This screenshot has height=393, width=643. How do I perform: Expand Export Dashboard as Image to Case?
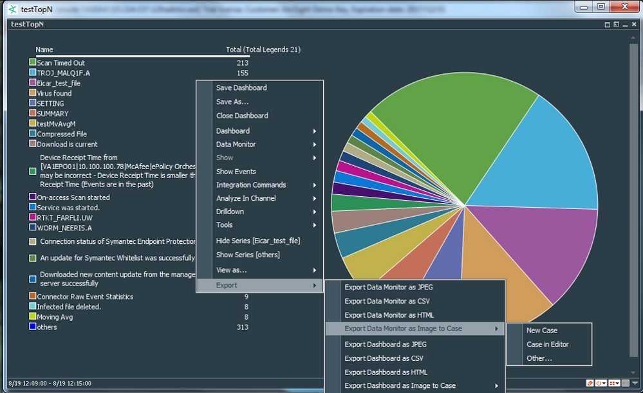(415, 386)
